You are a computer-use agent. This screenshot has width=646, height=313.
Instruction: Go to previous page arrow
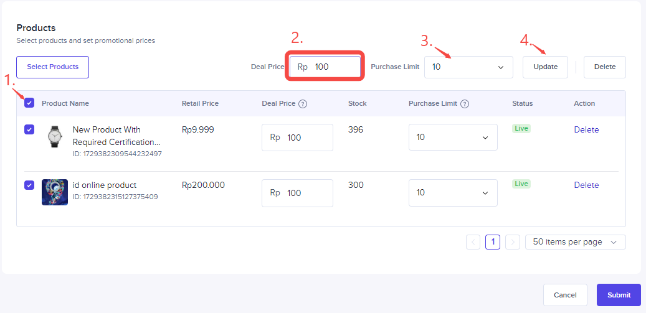tap(473, 242)
